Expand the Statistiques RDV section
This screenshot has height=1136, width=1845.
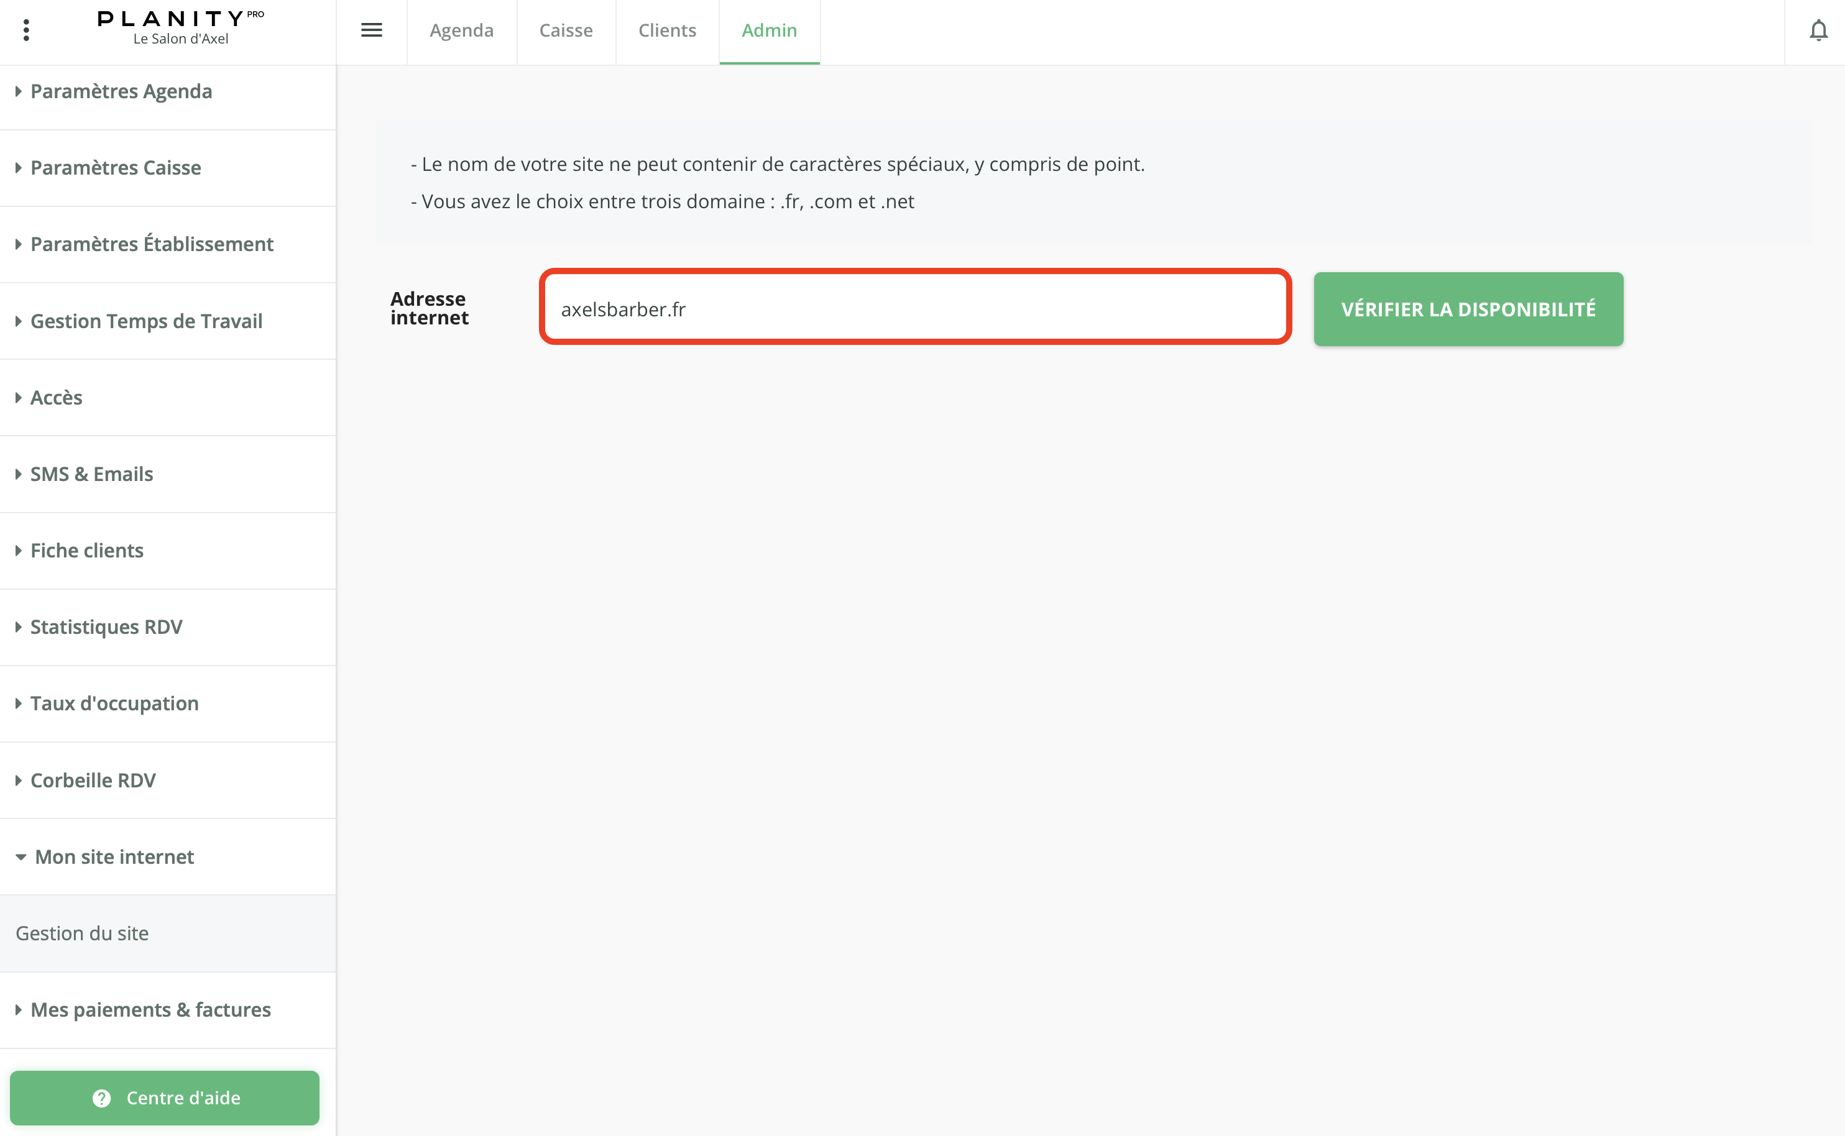pos(106,626)
